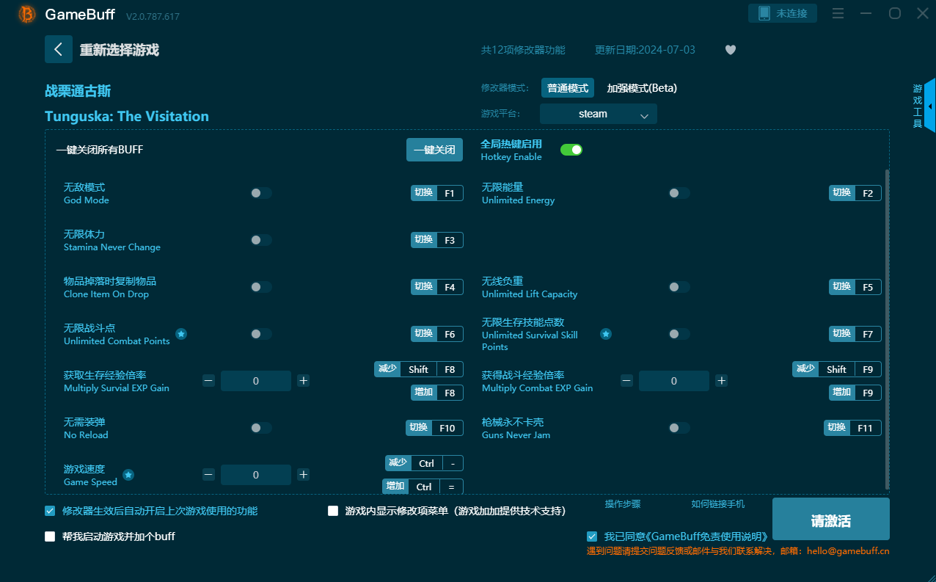Click God Mode 切换 F1 hotkey button
Screen dimensions: 936x582
[x=437, y=193]
